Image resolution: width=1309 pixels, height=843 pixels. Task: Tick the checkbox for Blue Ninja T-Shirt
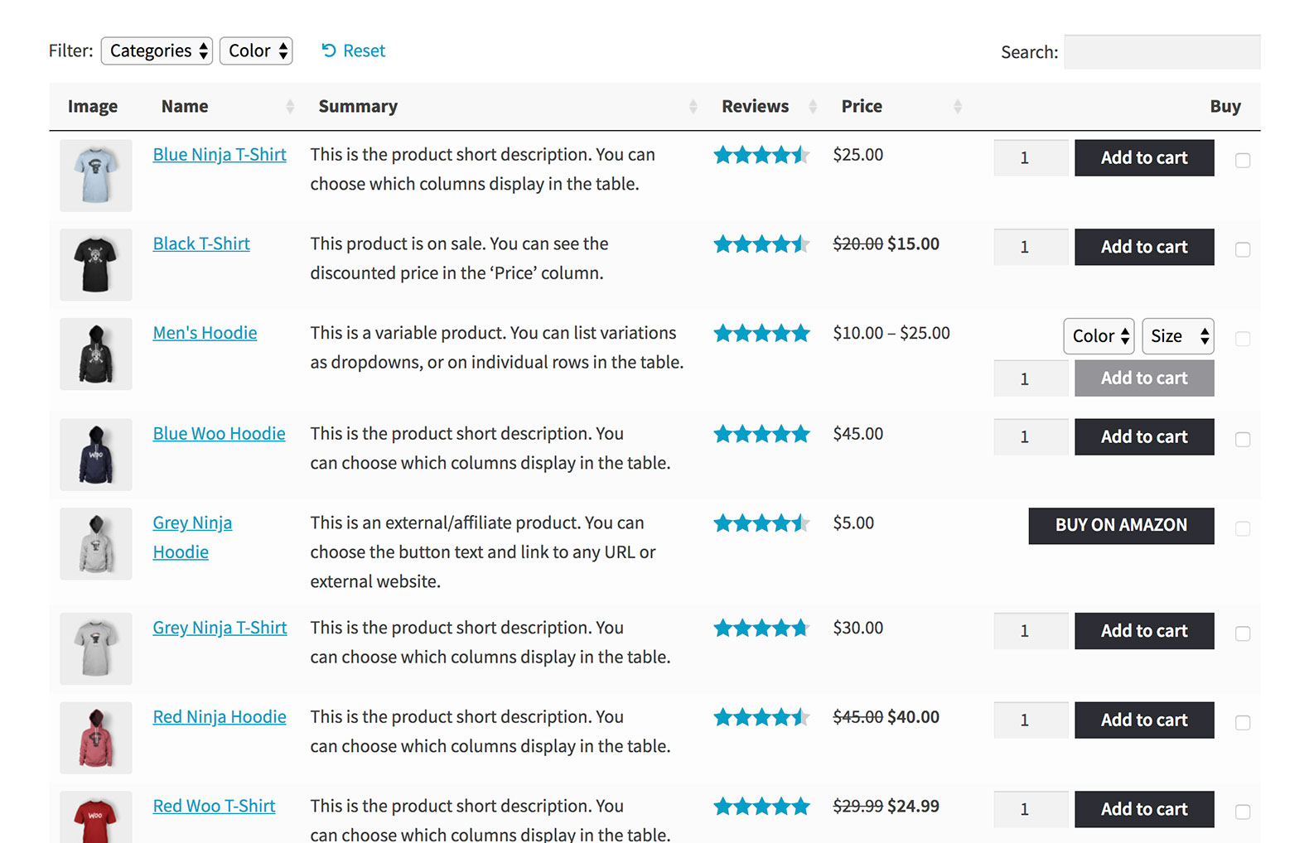coord(1242,161)
